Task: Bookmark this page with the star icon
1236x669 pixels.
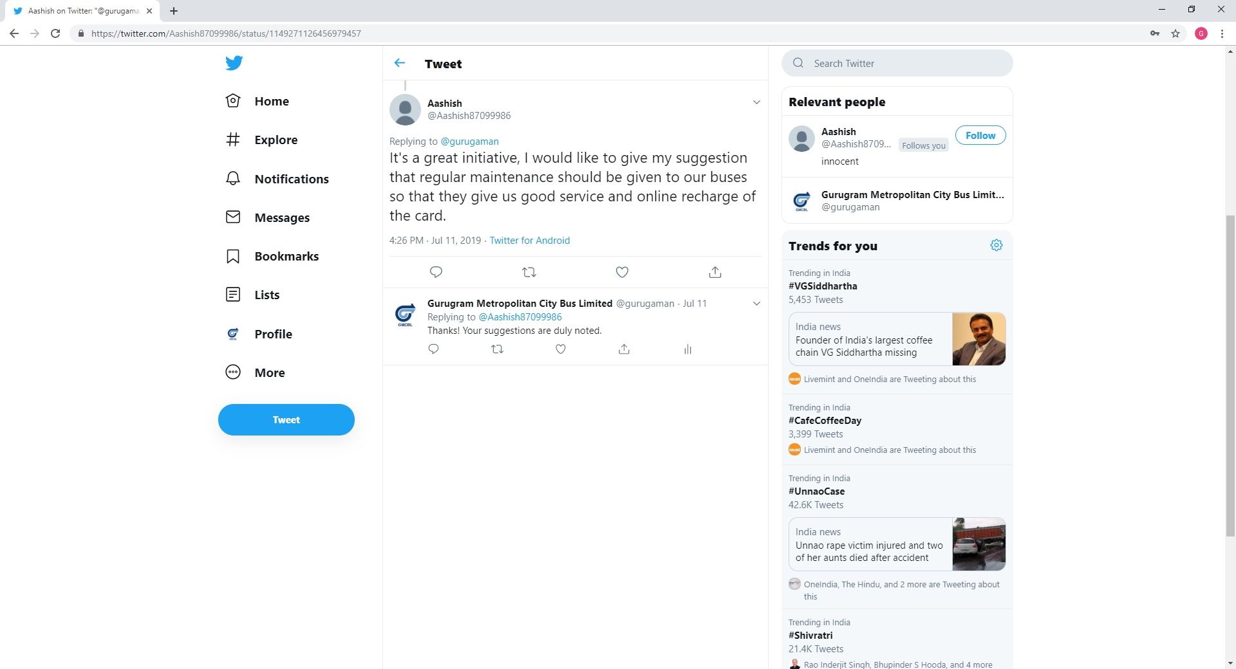Action: tap(1175, 33)
